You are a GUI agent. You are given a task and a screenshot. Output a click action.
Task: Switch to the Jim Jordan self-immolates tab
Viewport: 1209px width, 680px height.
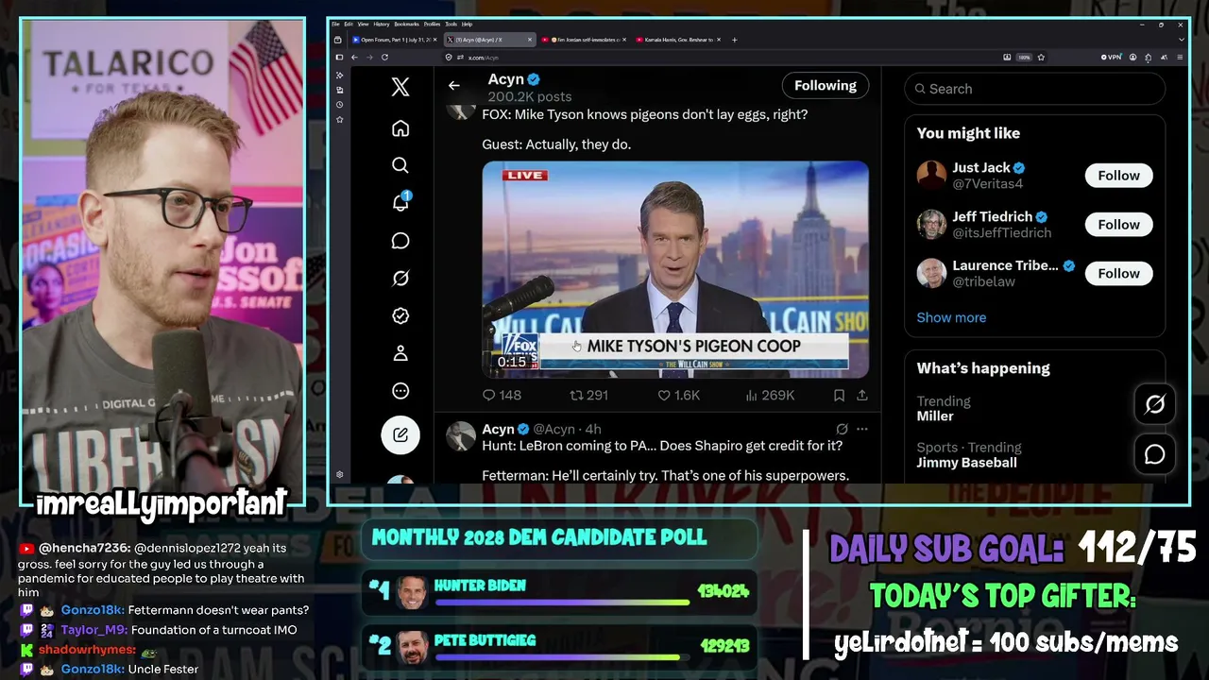584,40
